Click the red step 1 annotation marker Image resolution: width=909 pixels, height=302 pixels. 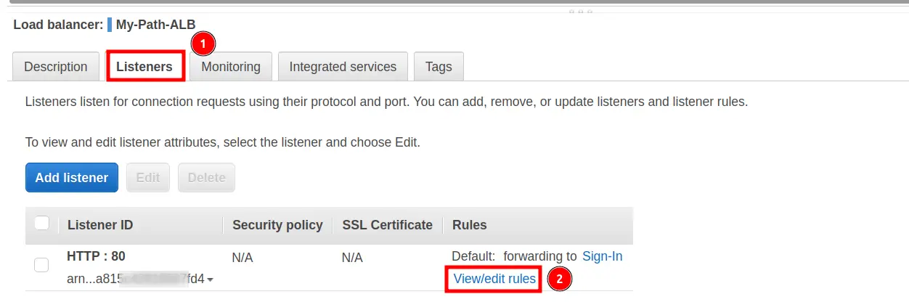[x=203, y=44]
